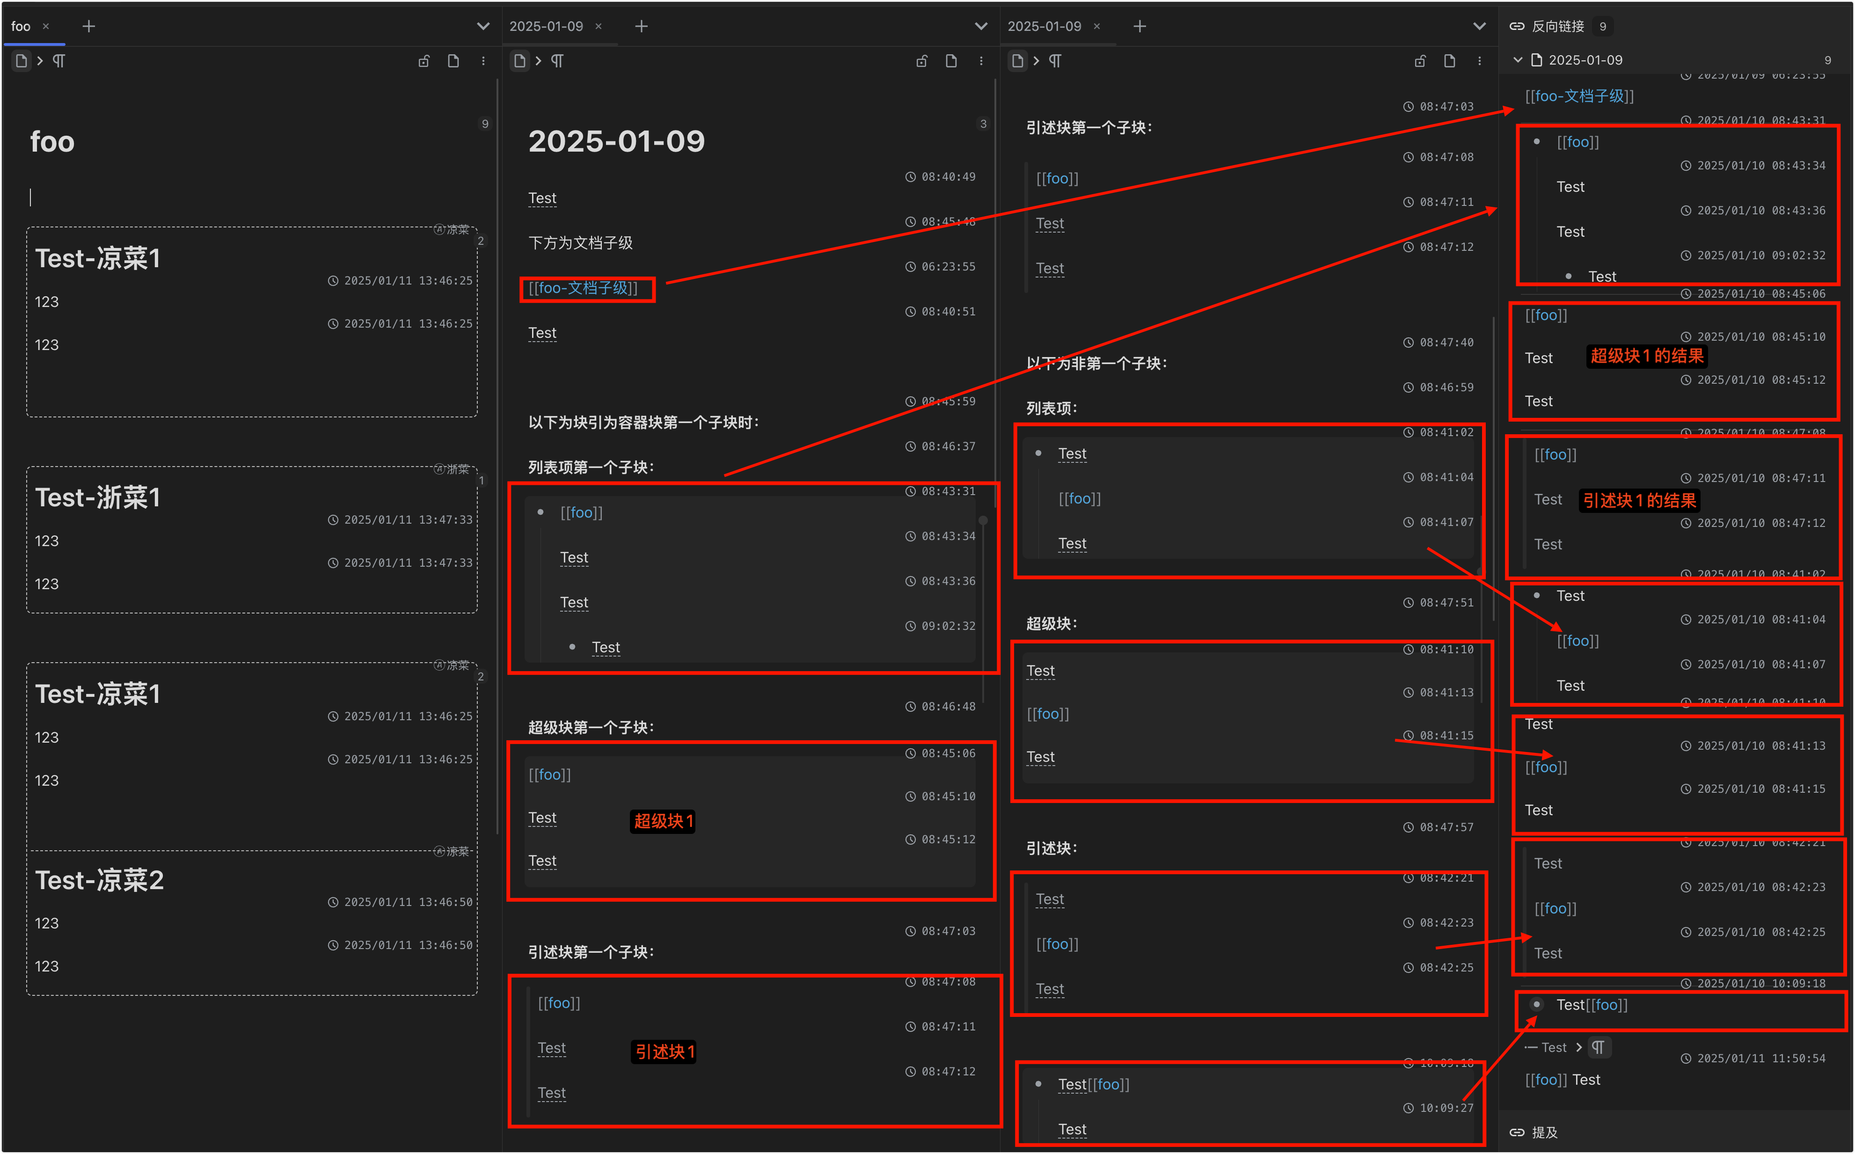Open the tab list chevron in middle pane
Screen dimensions: 1855x1154
pyautogui.click(x=981, y=27)
